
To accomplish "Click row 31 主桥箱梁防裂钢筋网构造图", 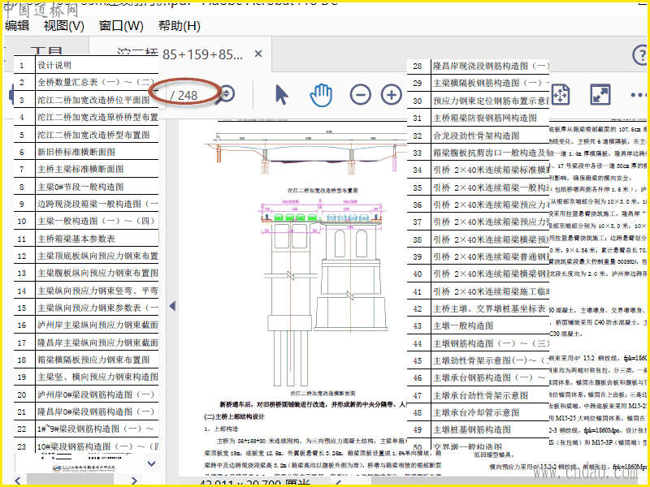I will (x=478, y=118).
